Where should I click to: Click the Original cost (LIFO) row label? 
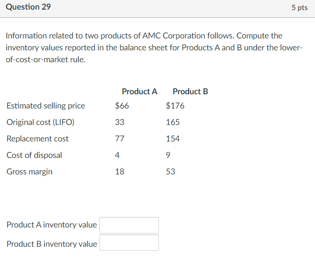[40, 122]
